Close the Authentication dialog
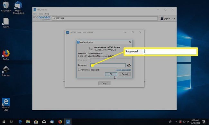This screenshot has width=209, height=125. coord(130,42)
